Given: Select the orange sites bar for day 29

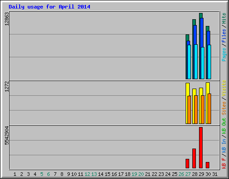Looking at the screenshot, I should click(203, 110).
